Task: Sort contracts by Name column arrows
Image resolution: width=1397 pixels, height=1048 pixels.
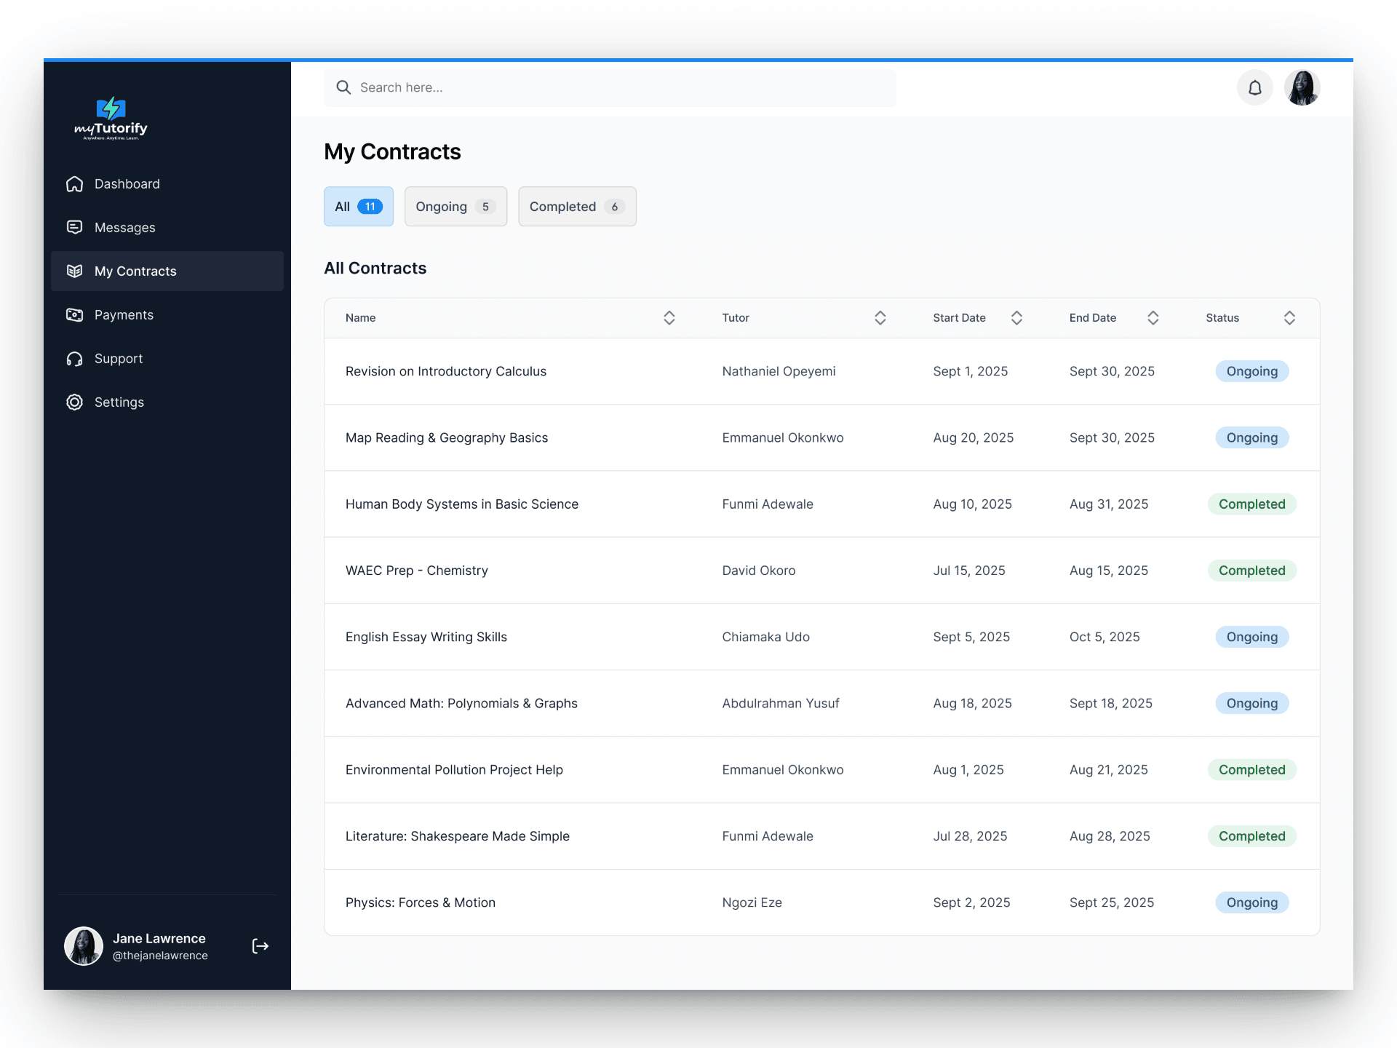Action: [x=669, y=318]
